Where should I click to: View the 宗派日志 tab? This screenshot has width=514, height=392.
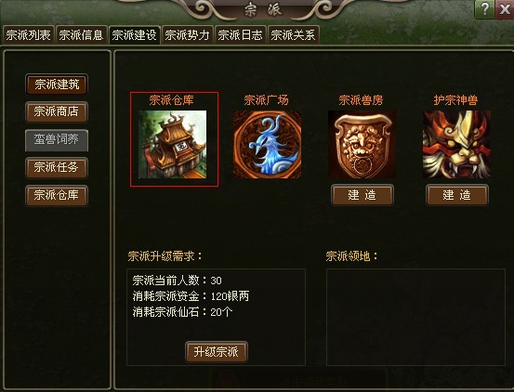[x=241, y=34]
